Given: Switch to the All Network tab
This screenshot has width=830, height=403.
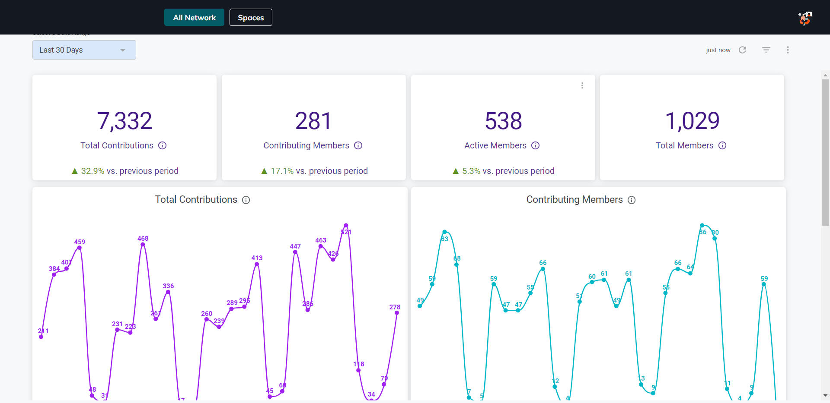Looking at the screenshot, I should [x=194, y=18].
